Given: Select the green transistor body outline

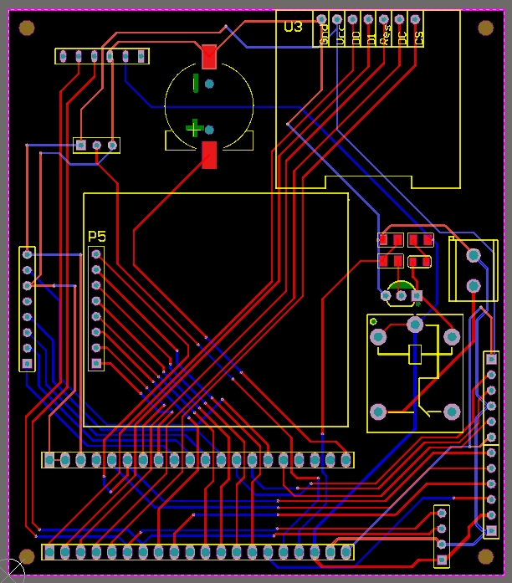Looking at the screenshot, I should tap(401, 284).
